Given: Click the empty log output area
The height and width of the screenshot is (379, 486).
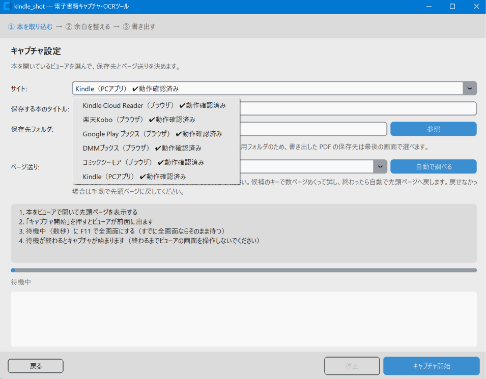Looking at the screenshot, I should coord(244,319).
